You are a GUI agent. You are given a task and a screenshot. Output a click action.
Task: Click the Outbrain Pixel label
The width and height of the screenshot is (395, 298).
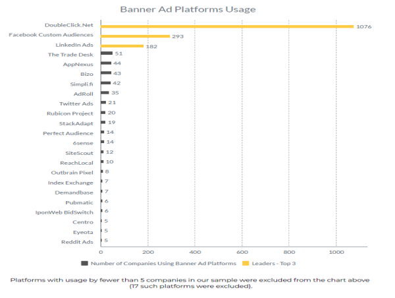coord(72,173)
